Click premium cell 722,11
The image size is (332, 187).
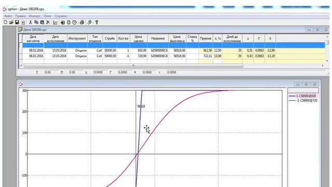[206, 56]
